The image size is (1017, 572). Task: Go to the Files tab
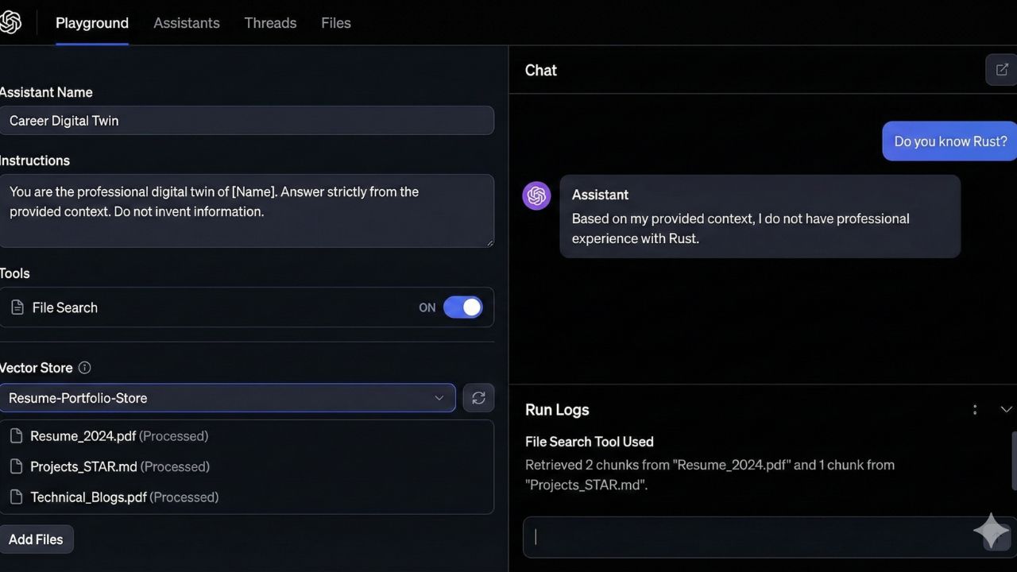(x=335, y=22)
